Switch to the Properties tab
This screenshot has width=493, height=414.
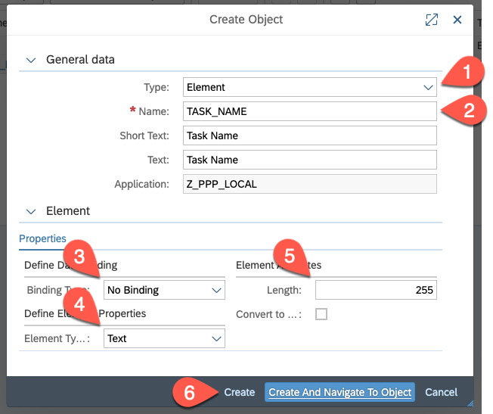click(x=42, y=238)
